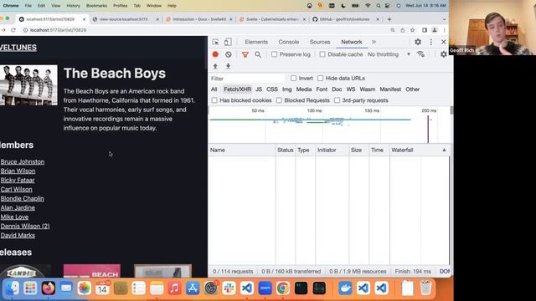Screen dimensions: 536x301
Task: Switch to view-source:localhost browser tab
Action: point(126,19)
